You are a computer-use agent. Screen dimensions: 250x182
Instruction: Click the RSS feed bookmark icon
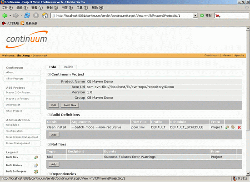click(22, 23)
